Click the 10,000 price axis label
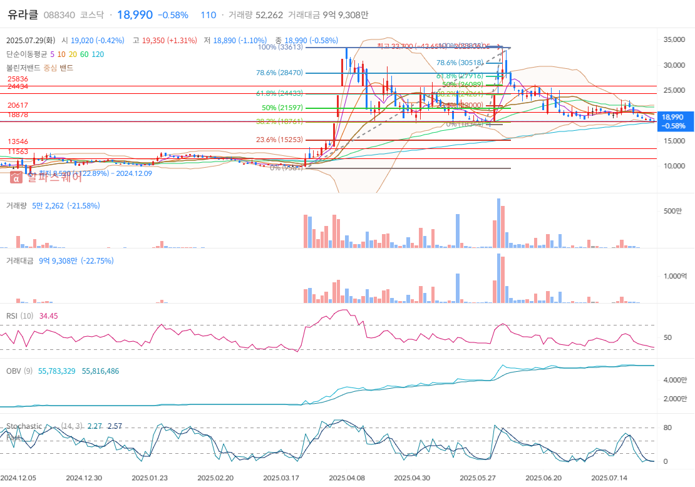Viewport: 695px width, 487px height. [x=674, y=166]
